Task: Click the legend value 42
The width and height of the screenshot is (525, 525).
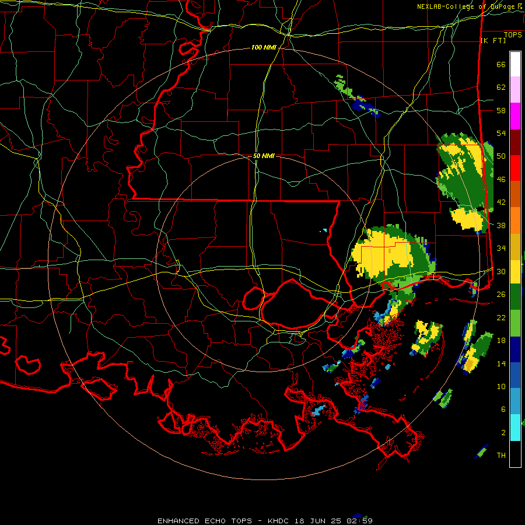Action: click(501, 202)
